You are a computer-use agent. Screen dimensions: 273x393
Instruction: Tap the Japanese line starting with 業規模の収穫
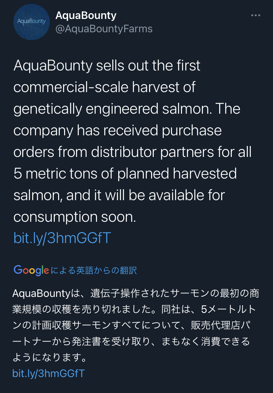(x=133, y=310)
